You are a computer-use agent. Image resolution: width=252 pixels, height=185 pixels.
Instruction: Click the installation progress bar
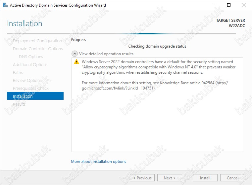[121, 34]
